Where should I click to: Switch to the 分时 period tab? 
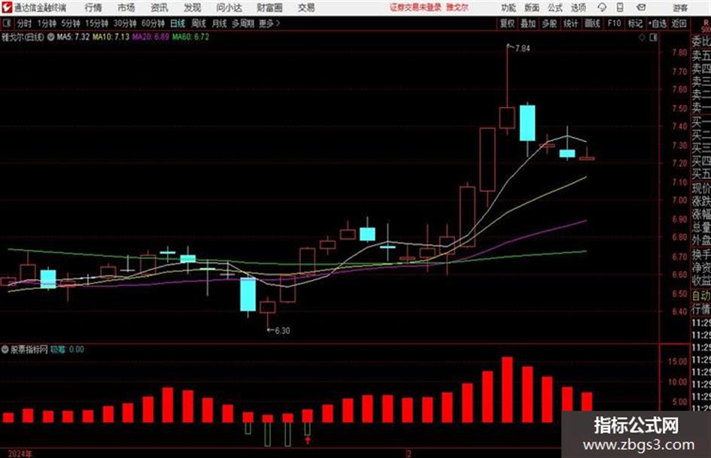(25, 23)
